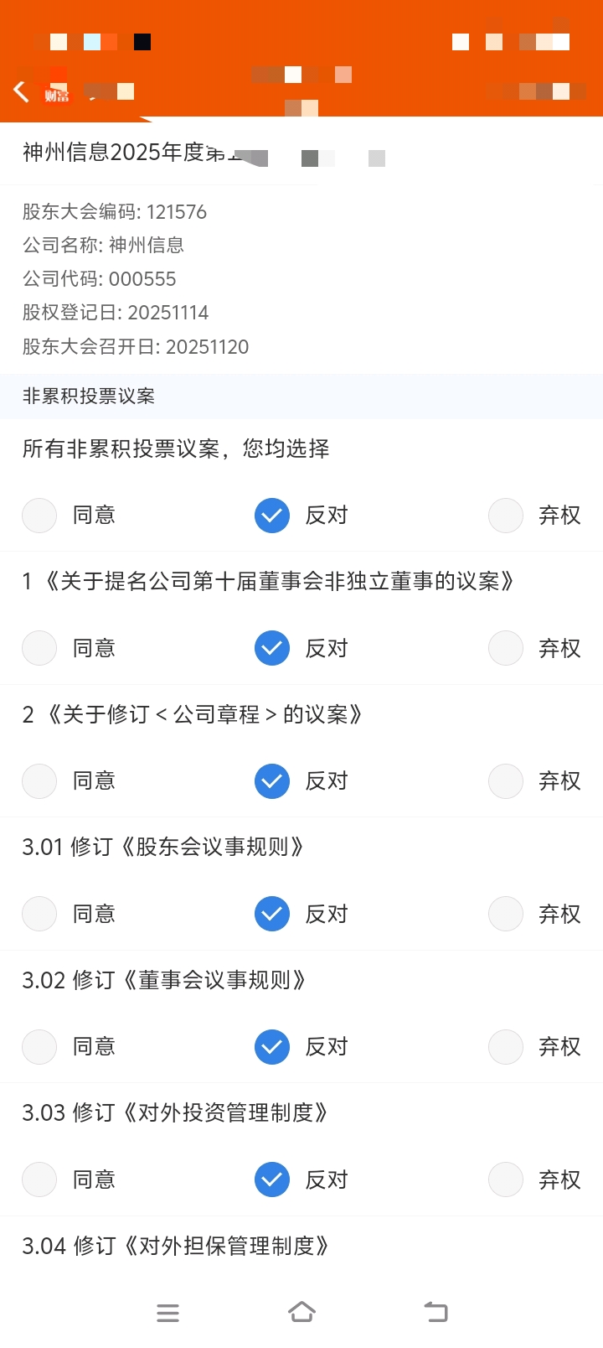Select 弃权 for proposal 1 director nomination
The image size is (603, 1348).
point(506,648)
